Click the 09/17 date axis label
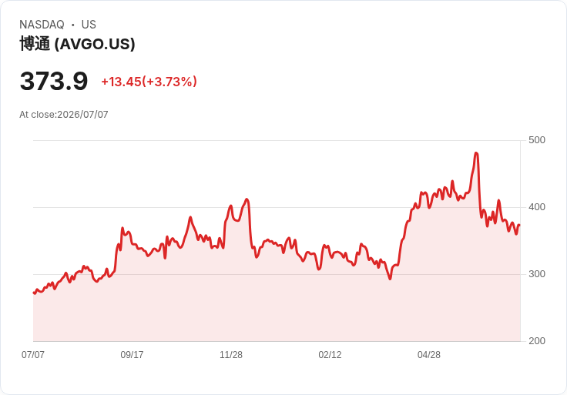Viewport: 567px width, 395px height. click(132, 354)
